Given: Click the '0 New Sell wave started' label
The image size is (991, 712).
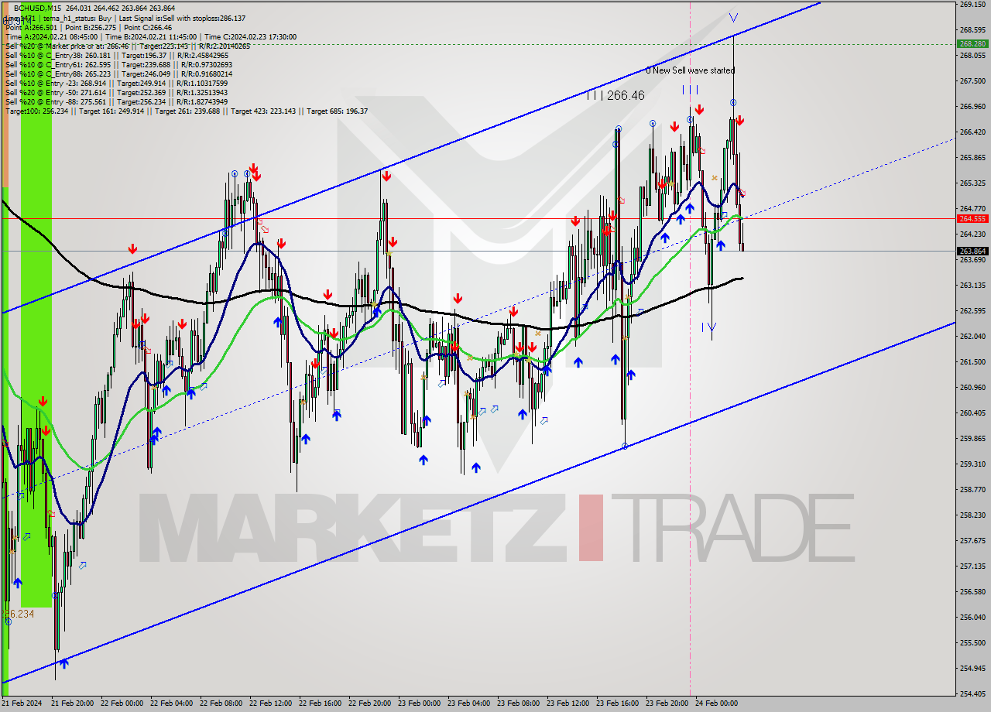Looking at the screenshot, I should (691, 70).
